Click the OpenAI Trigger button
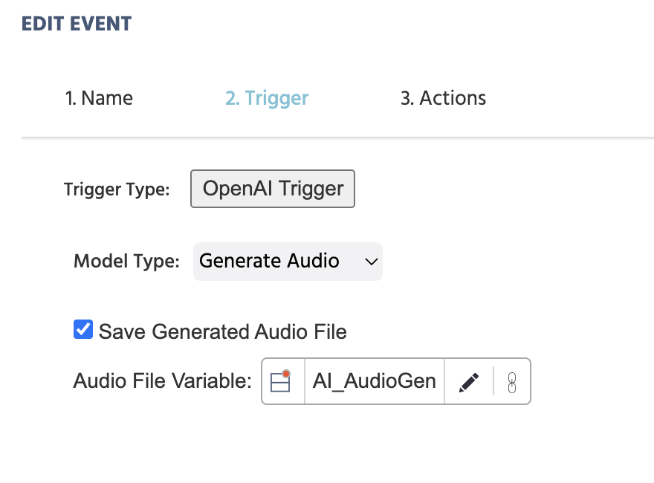 pyautogui.click(x=272, y=189)
